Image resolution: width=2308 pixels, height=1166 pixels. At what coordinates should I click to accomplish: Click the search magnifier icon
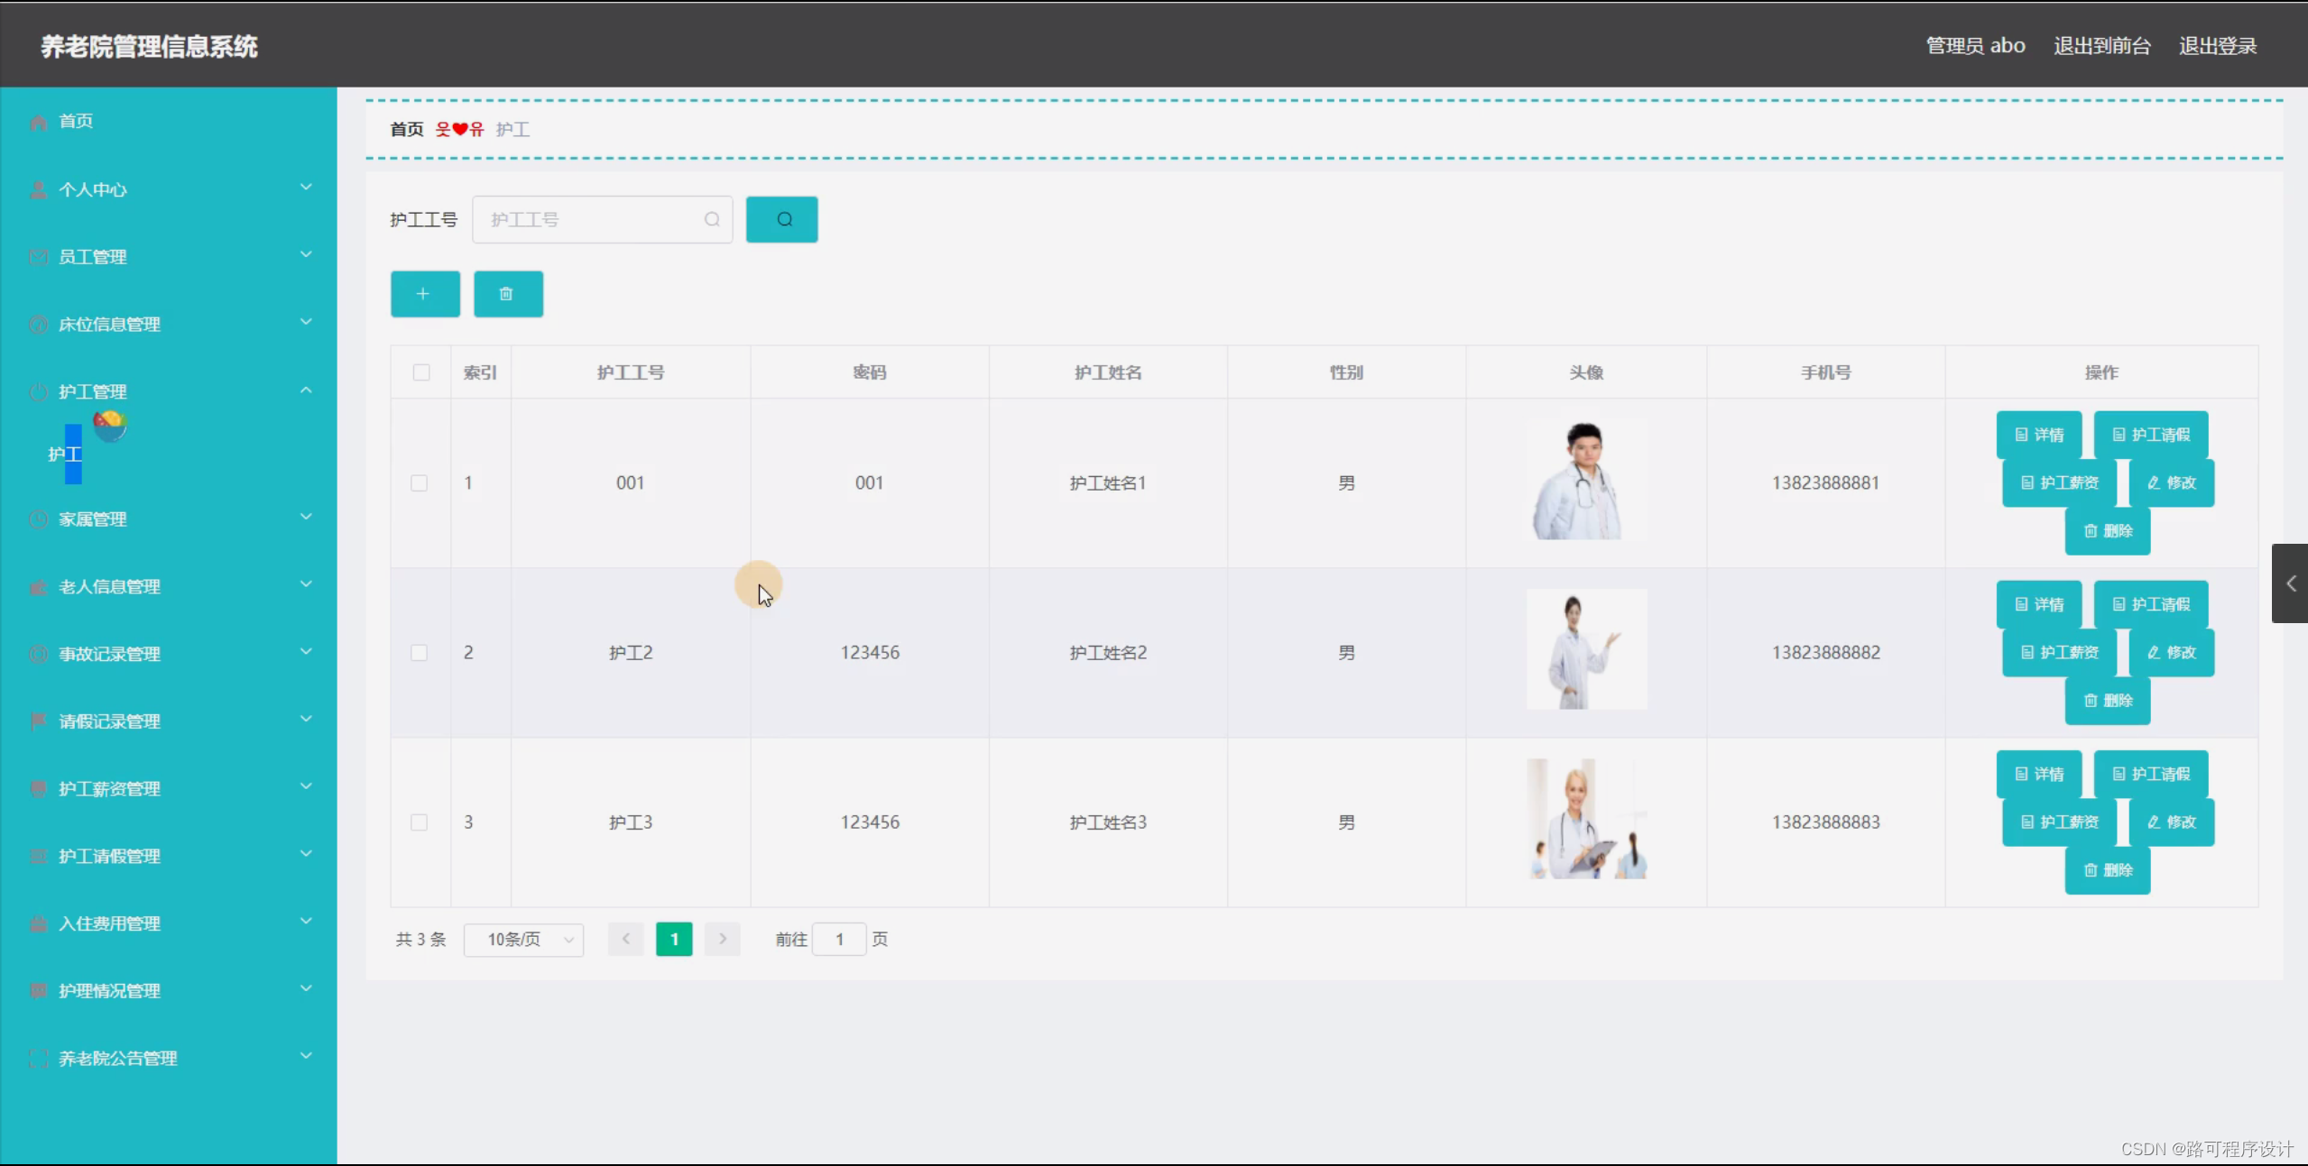tap(781, 219)
